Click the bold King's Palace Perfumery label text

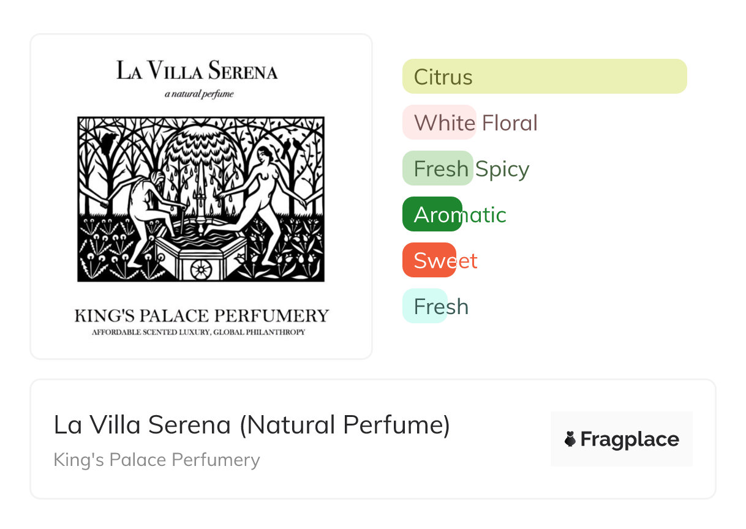coord(202,316)
